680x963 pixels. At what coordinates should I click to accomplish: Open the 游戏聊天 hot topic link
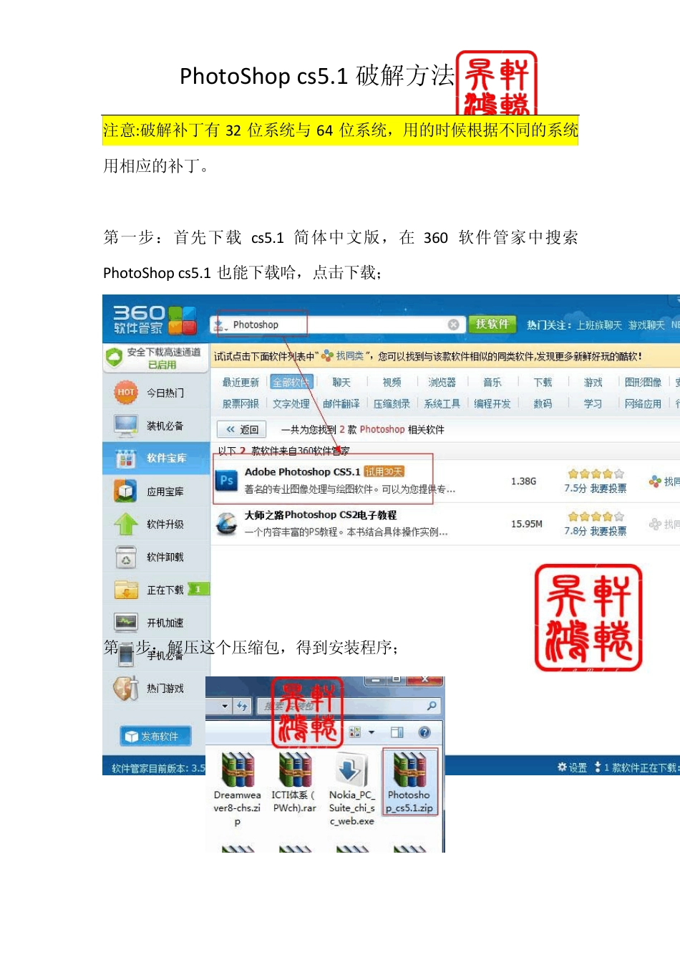tap(646, 325)
